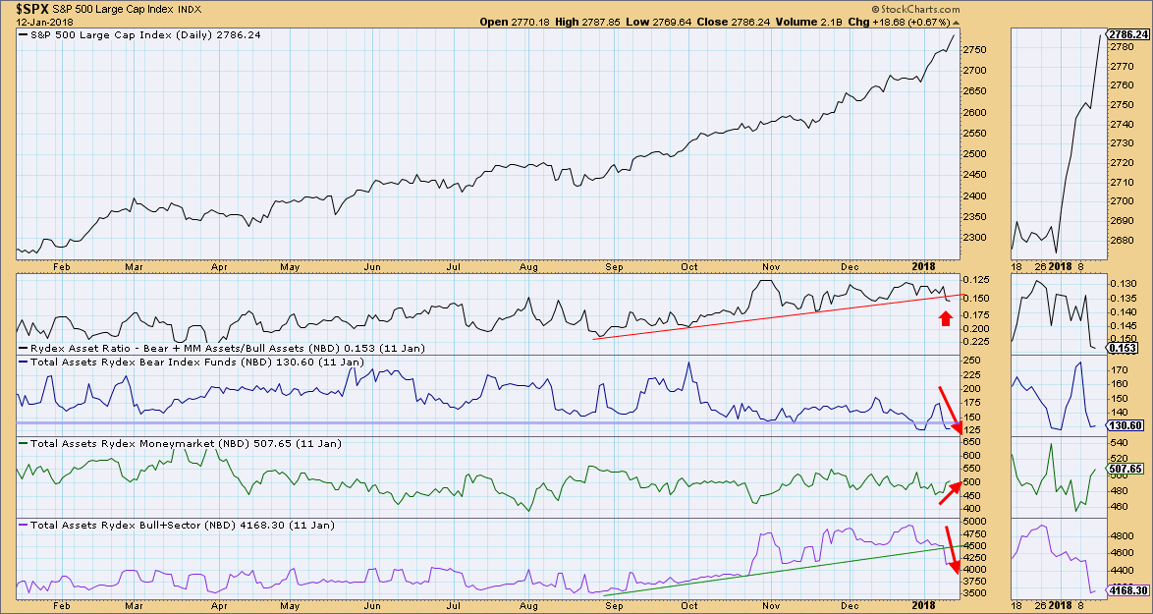Screen dimensions: 1153x614
Task: Select the 4400 label on the zoomed bull panel
Action: coord(1122,570)
